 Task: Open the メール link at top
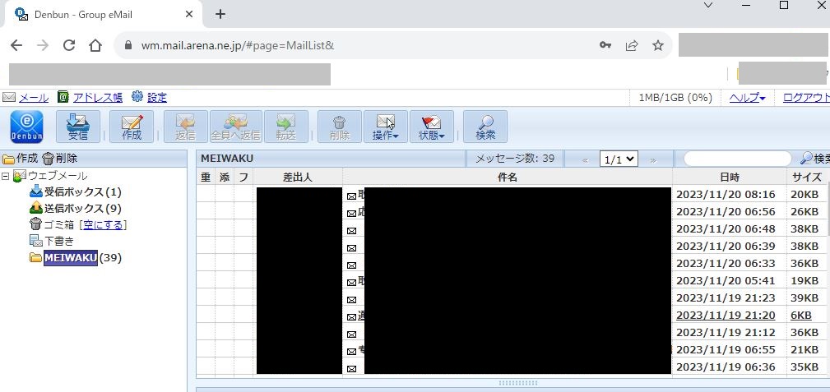34,98
